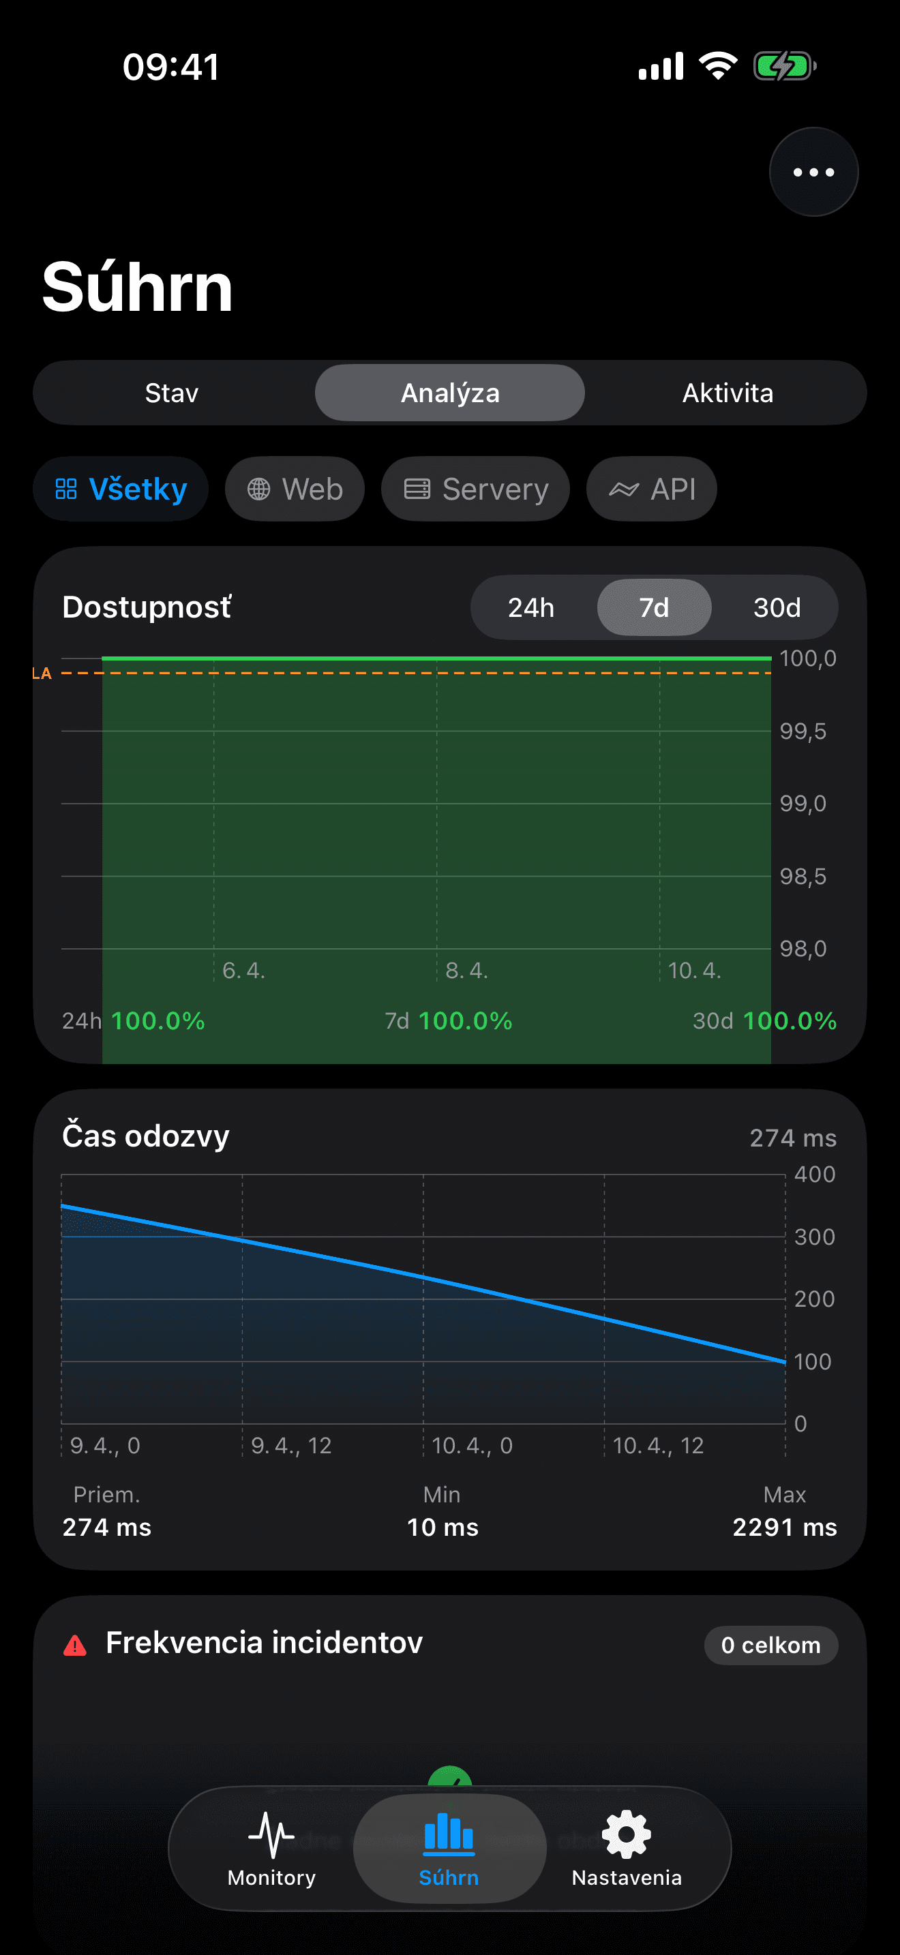This screenshot has height=1955, width=900.
Task: Switch to the Aktivita tab
Action: (x=727, y=393)
